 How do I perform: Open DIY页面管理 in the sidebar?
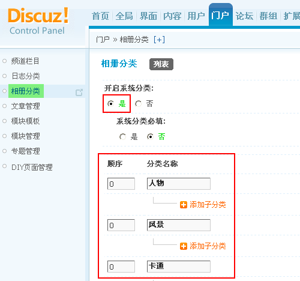32,168
